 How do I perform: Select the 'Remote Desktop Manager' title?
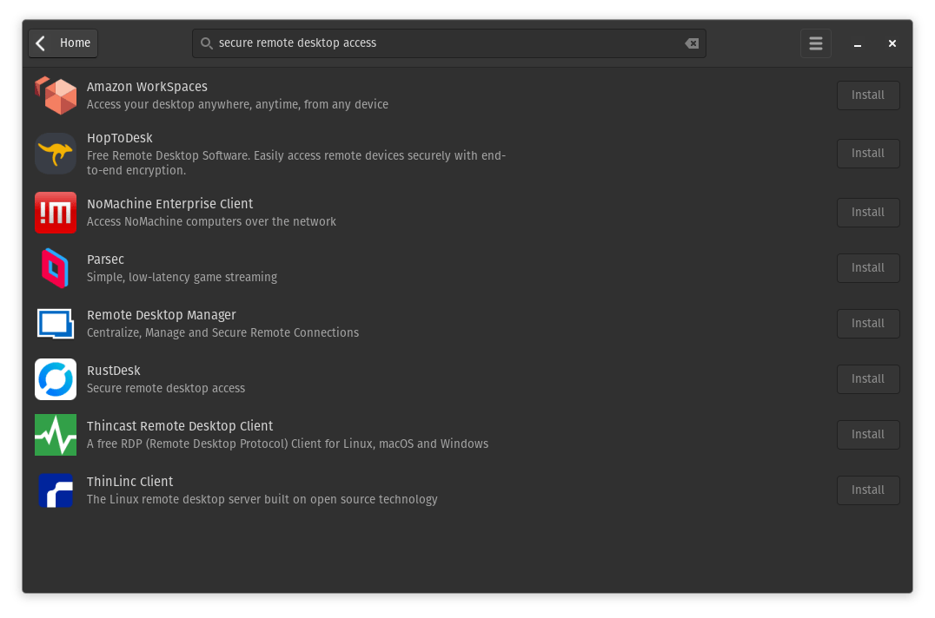162,315
